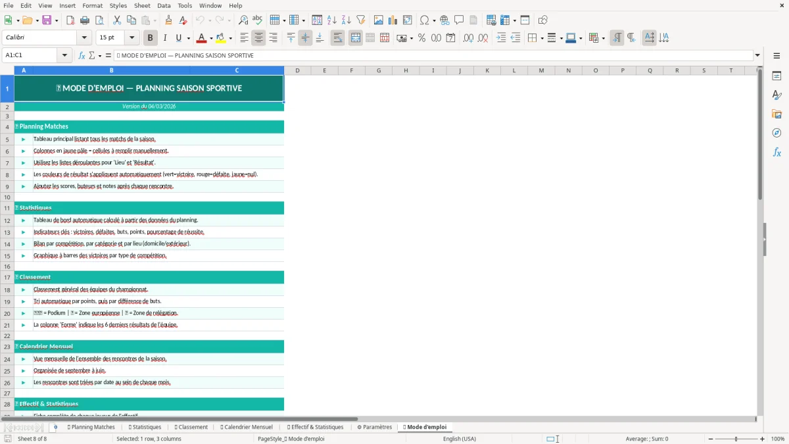This screenshot has width=789, height=444.
Task: Open the Font Size dropdown
Action: tap(132, 38)
